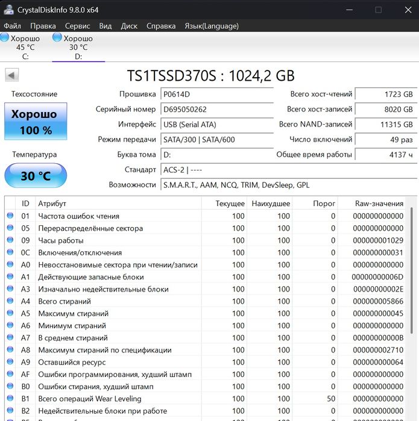Click total host writes value 8020 GB

[x=386, y=109]
